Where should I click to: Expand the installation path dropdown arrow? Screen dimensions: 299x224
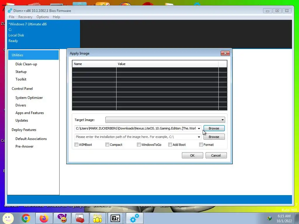[199, 137]
